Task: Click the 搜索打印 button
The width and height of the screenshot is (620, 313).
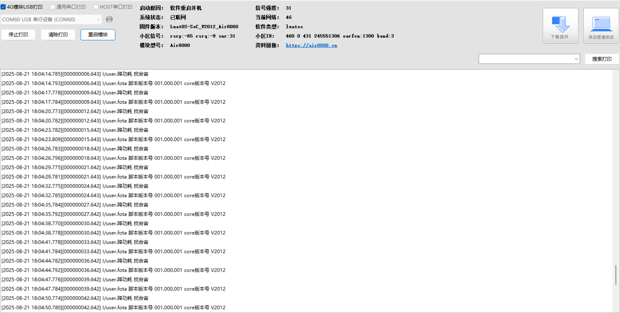Action: [602, 59]
